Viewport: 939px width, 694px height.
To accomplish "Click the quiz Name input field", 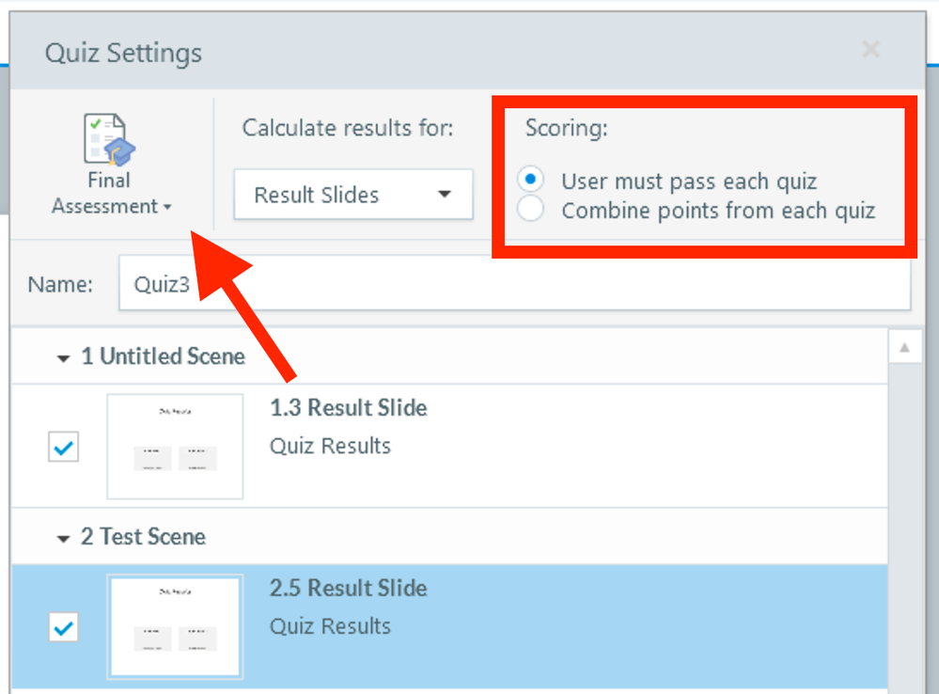I will [x=513, y=285].
